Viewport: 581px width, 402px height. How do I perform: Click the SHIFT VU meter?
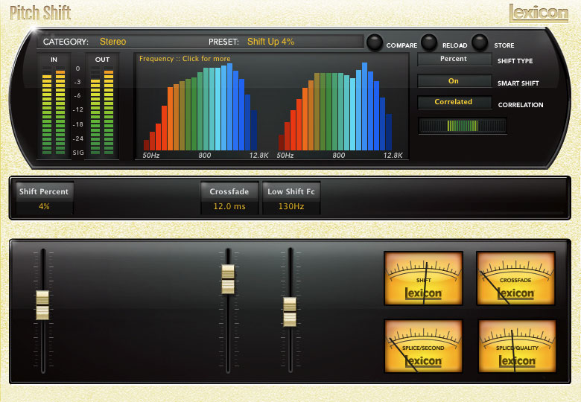coord(423,278)
